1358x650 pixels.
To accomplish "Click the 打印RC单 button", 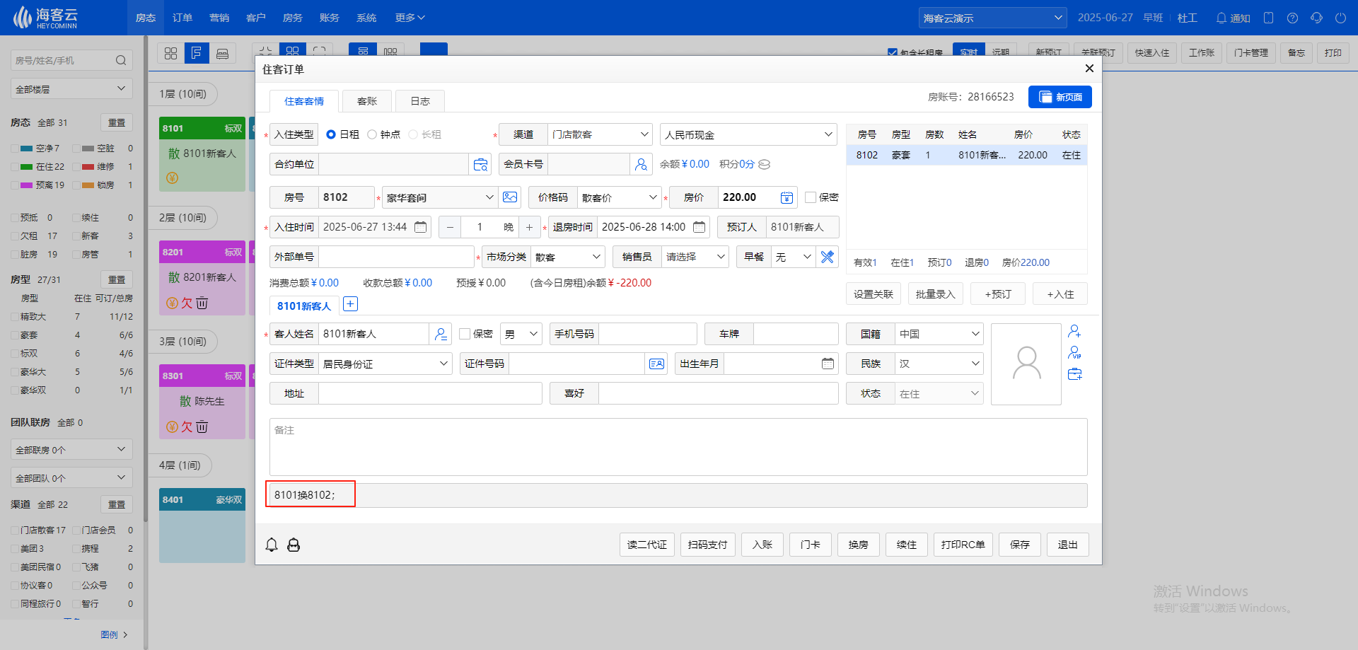I will [x=963, y=545].
